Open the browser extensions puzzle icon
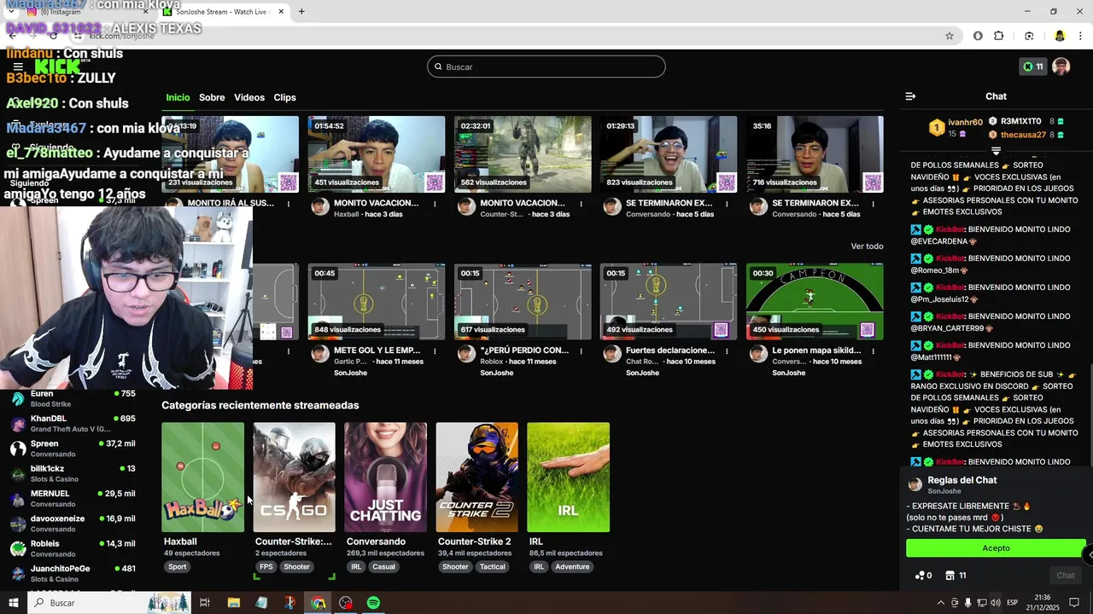Screen dimensions: 1093x614 point(999,36)
